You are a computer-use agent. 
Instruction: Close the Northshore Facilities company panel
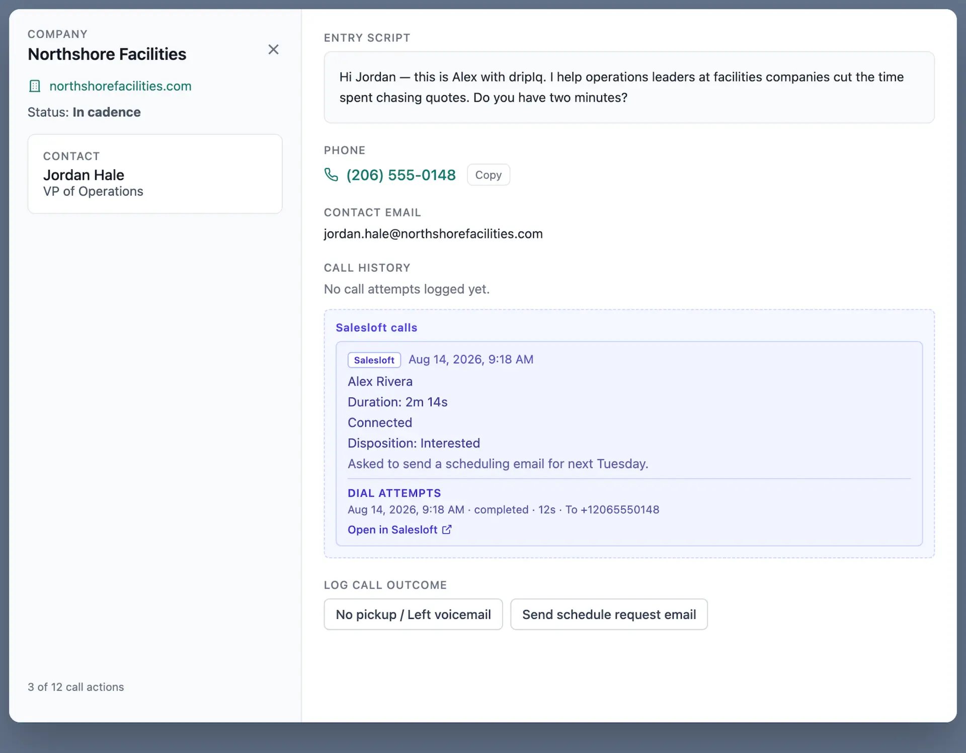coord(273,49)
